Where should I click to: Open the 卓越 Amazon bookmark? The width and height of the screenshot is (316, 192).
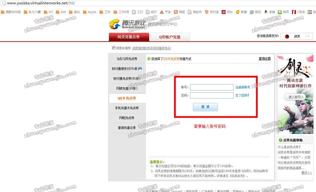pos(270,12)
